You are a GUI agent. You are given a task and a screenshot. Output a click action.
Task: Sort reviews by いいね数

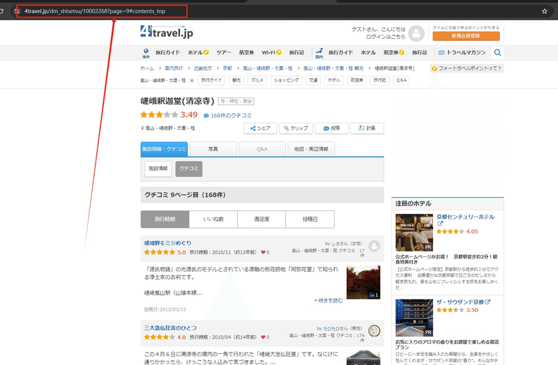point(213,219)
